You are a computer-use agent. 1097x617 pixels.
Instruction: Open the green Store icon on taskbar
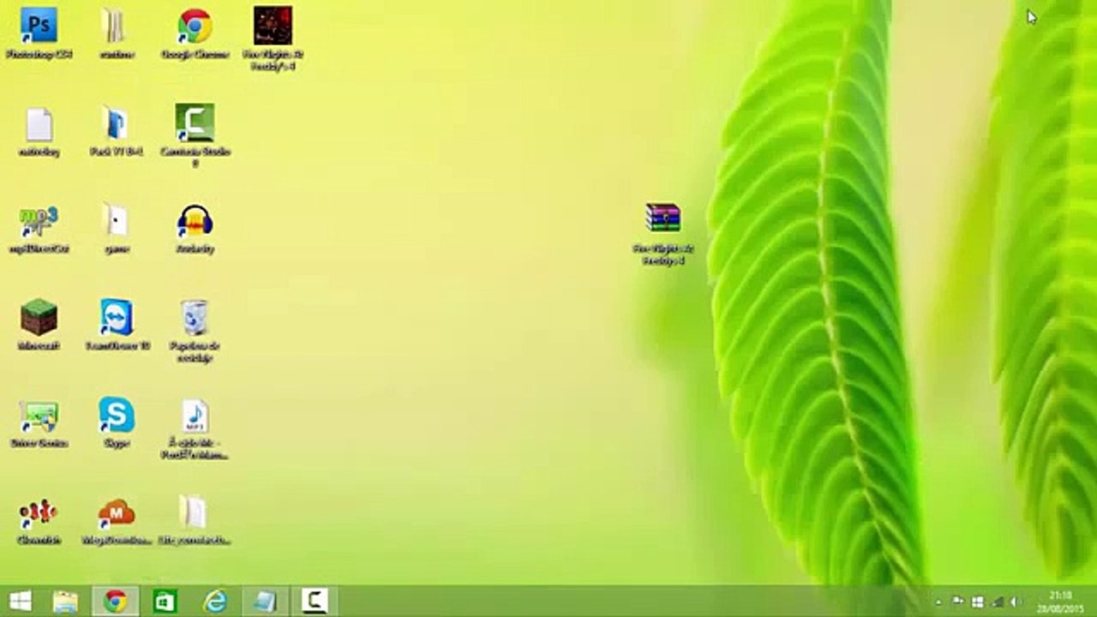tap(165, 602)
